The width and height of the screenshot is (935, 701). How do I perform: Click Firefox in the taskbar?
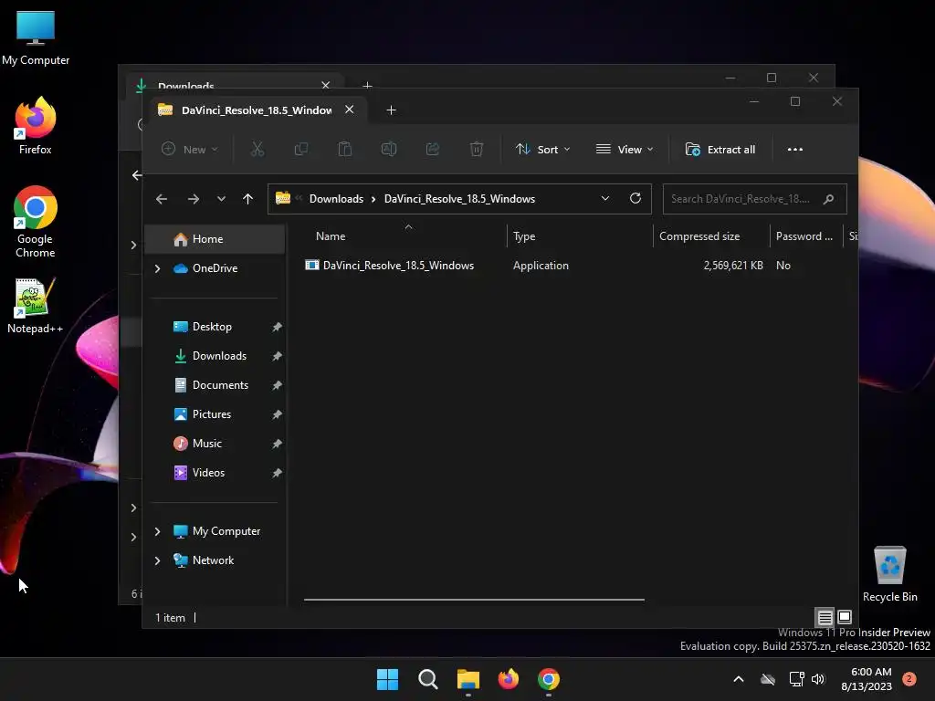[x=509, y=679]
